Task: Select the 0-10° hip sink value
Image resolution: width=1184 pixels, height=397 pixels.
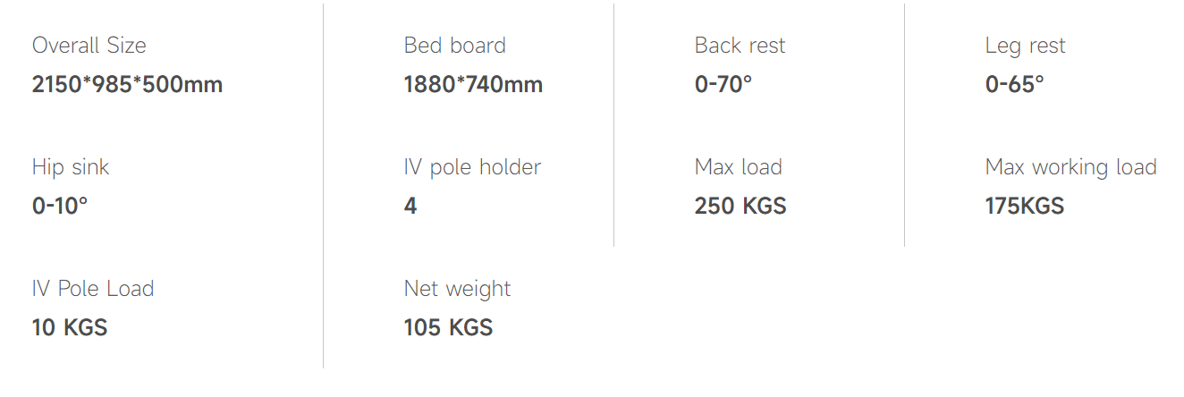Action: click(x=60, y=207)
